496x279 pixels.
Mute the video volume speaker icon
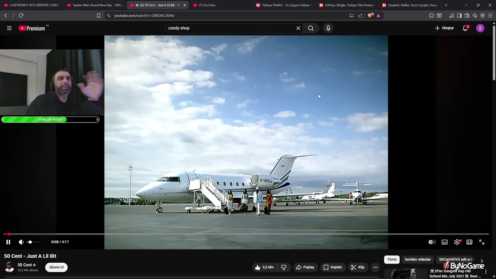pos(21,242)
